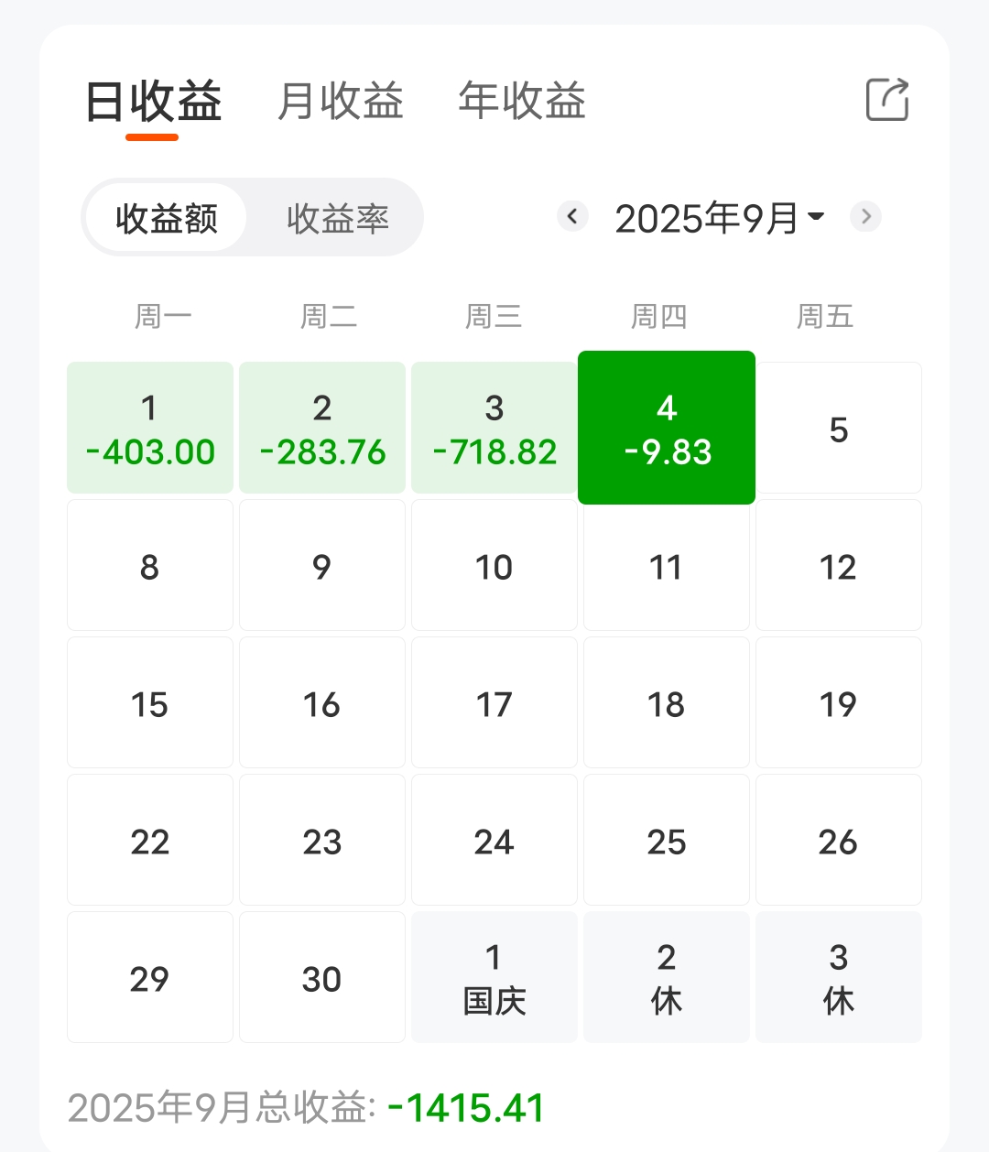Image resolution: width=989 pixels, height=1152 pixels.
Task: Tap the share export icon
Action: (887, 99)
